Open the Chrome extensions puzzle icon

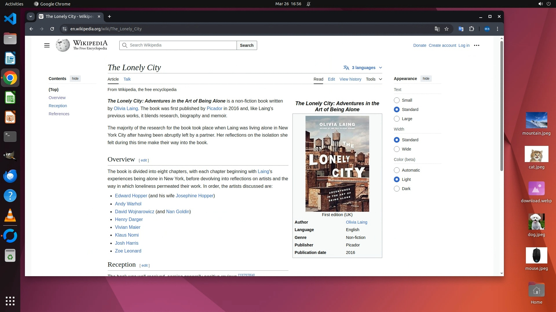(471, 29)
